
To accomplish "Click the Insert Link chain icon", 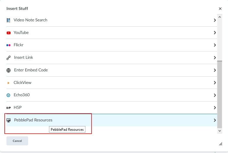I will [9, 58].
